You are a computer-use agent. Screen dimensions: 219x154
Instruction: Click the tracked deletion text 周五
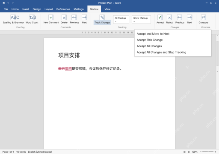[x=62, y=69]
